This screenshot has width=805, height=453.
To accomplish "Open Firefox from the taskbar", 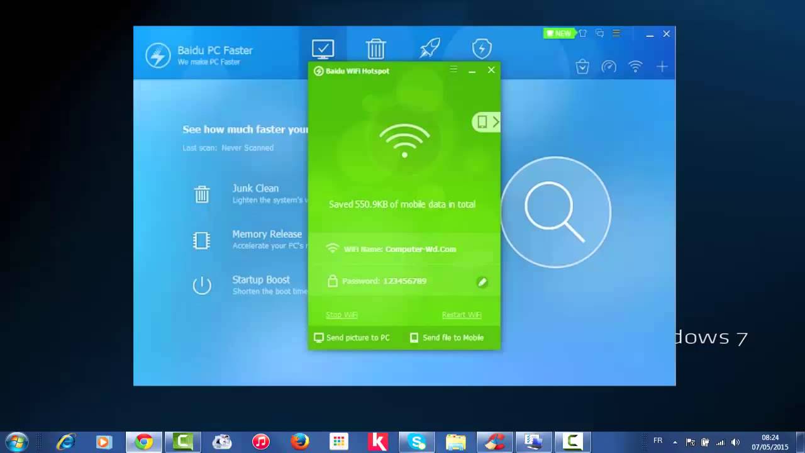I will 300,442.
